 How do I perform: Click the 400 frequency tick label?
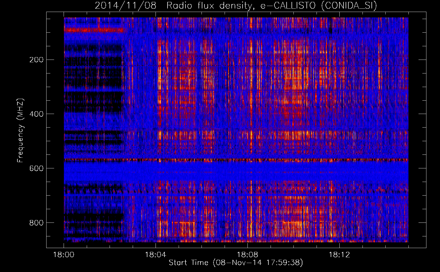pyautogui.click(x=36, y=114)
